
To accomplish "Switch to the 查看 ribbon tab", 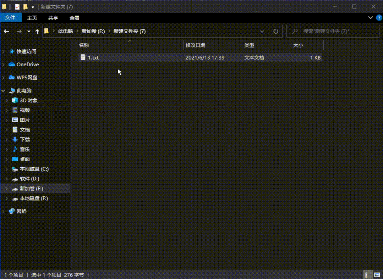I will (75, 17).
